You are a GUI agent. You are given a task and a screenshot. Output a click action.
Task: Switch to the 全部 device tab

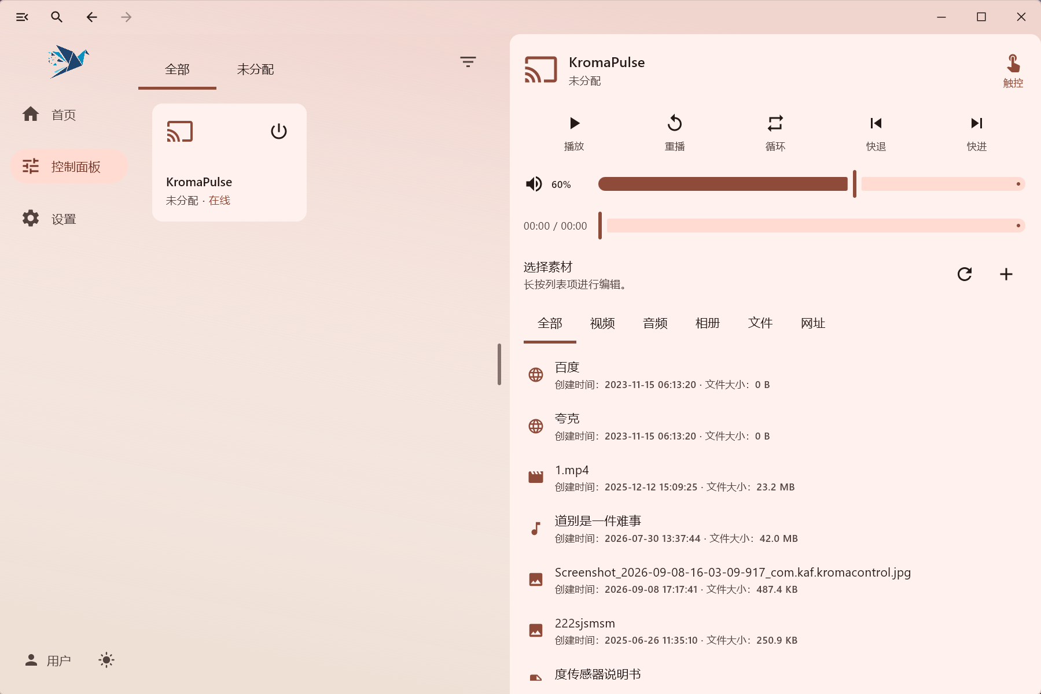(x=177, y=69)
